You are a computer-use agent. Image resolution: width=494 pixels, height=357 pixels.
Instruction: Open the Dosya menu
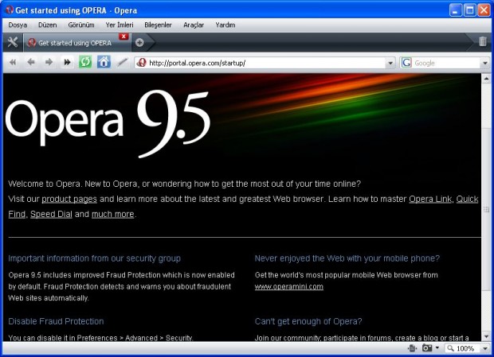pos(18,25)
